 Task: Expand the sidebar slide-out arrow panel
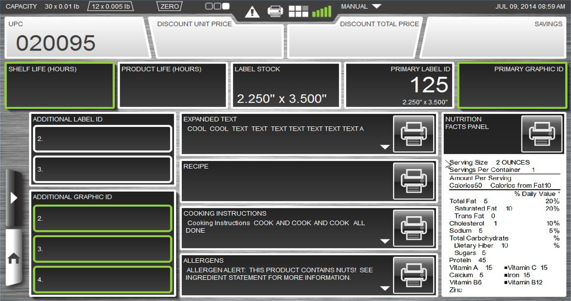tap(15, 198)
